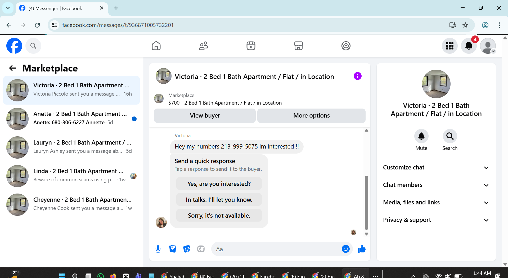Click the Facebook search magnifier icon
This screenshot has height=278, width=508.
coord(33,46)
